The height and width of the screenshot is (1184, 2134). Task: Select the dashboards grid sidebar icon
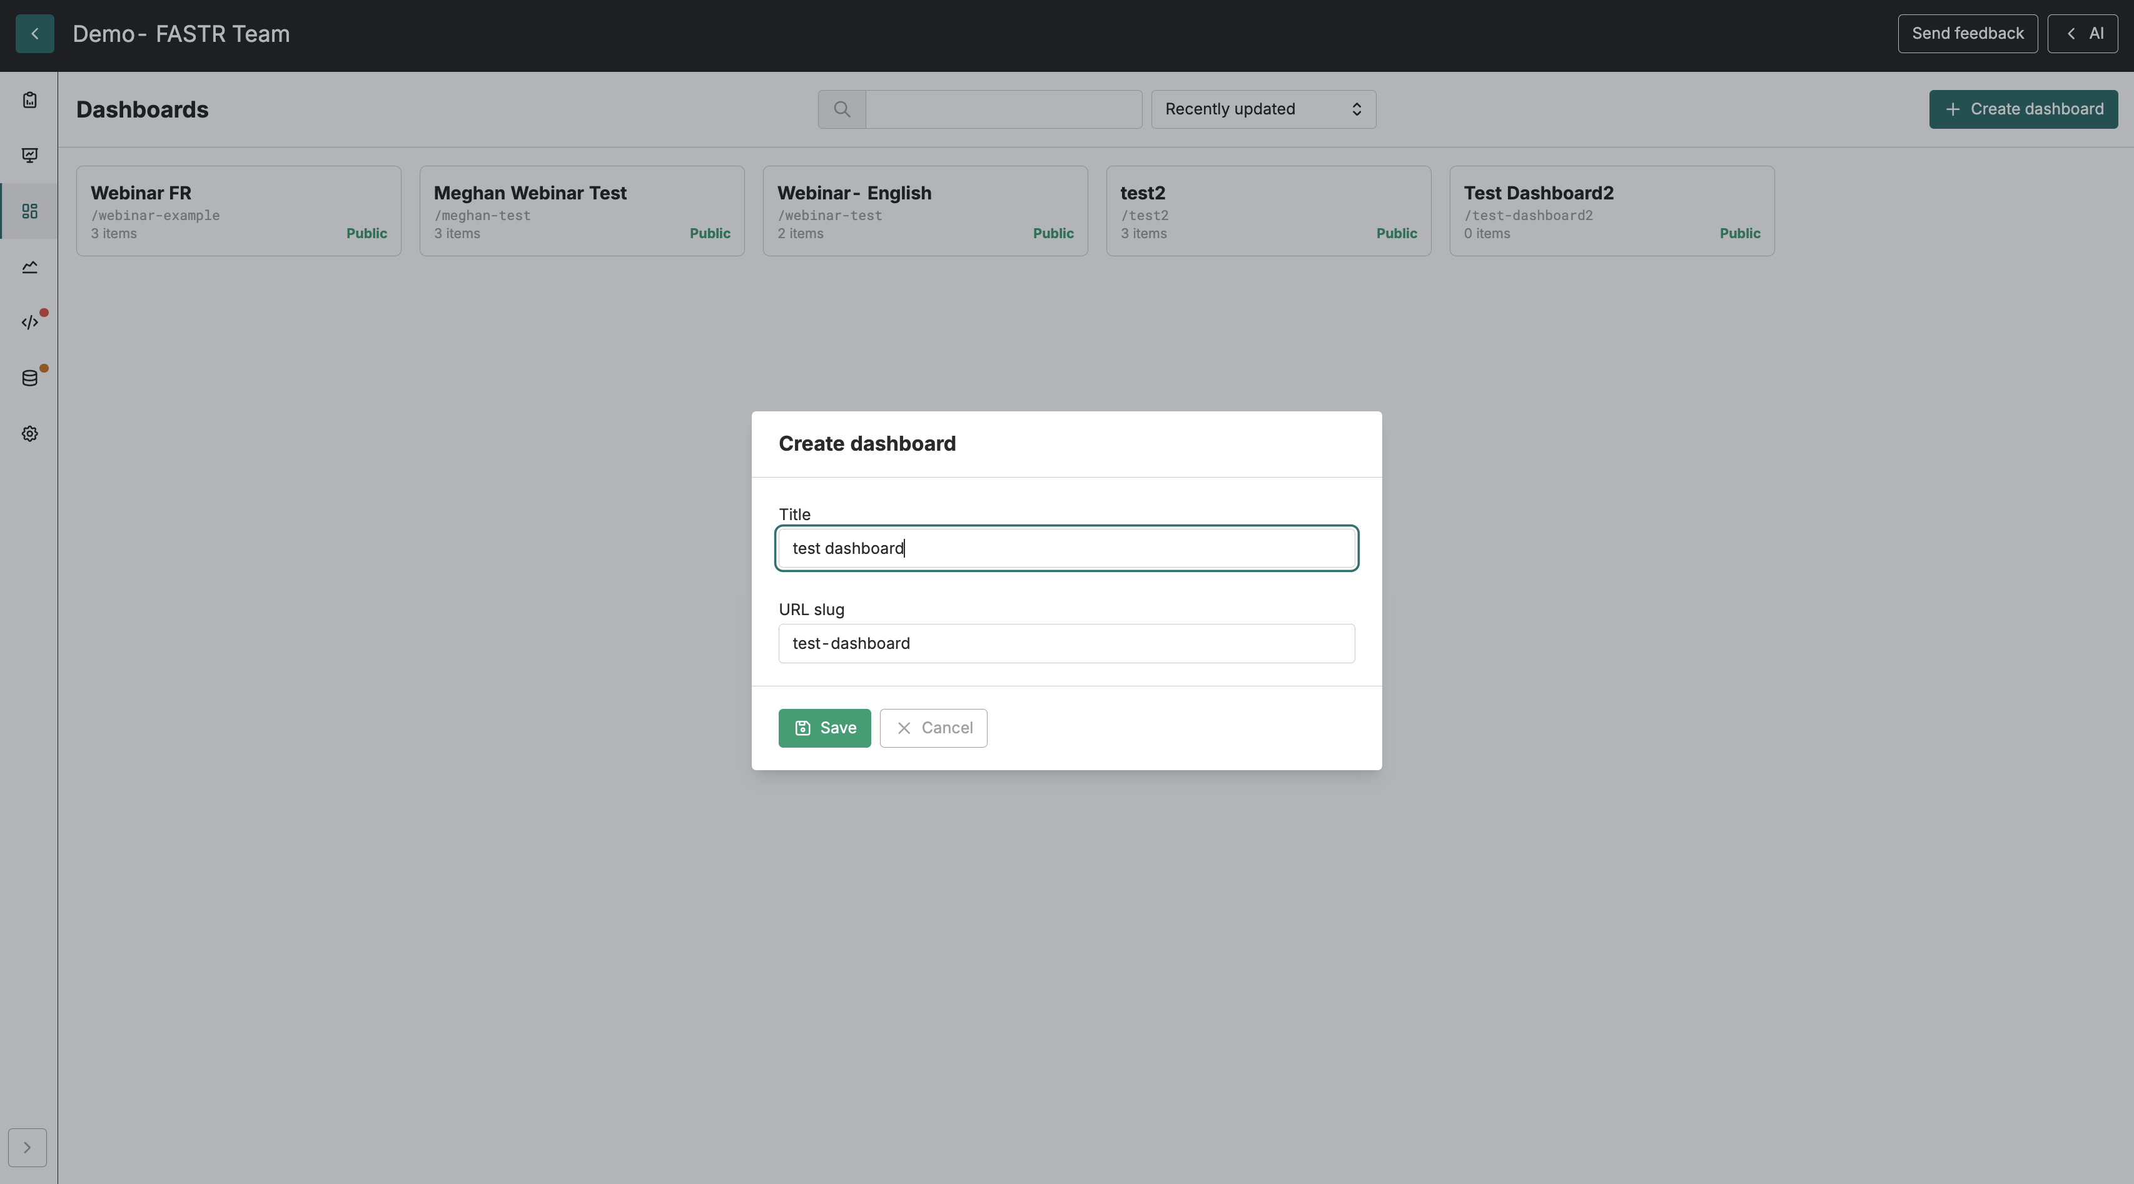[x=30, y=211]
